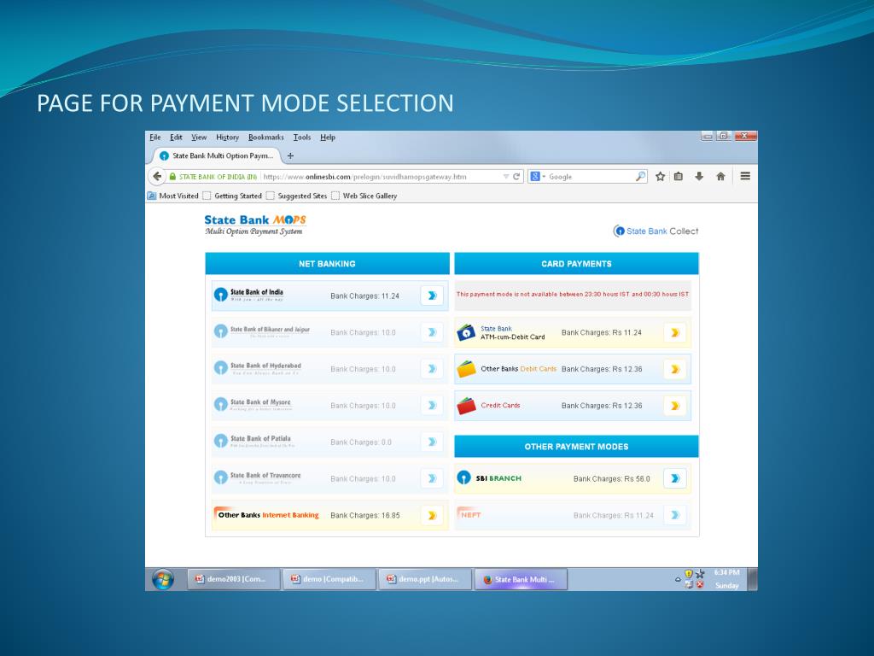Open a new tab with plus button
The width and height of the screenshot is (874, 656).
(x=290, y=155)
